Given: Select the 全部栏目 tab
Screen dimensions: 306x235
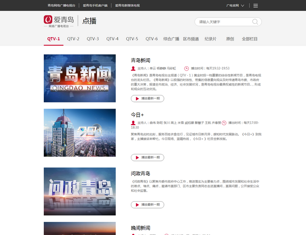Looking at the screenshot, I should click(x=250, y=39).
